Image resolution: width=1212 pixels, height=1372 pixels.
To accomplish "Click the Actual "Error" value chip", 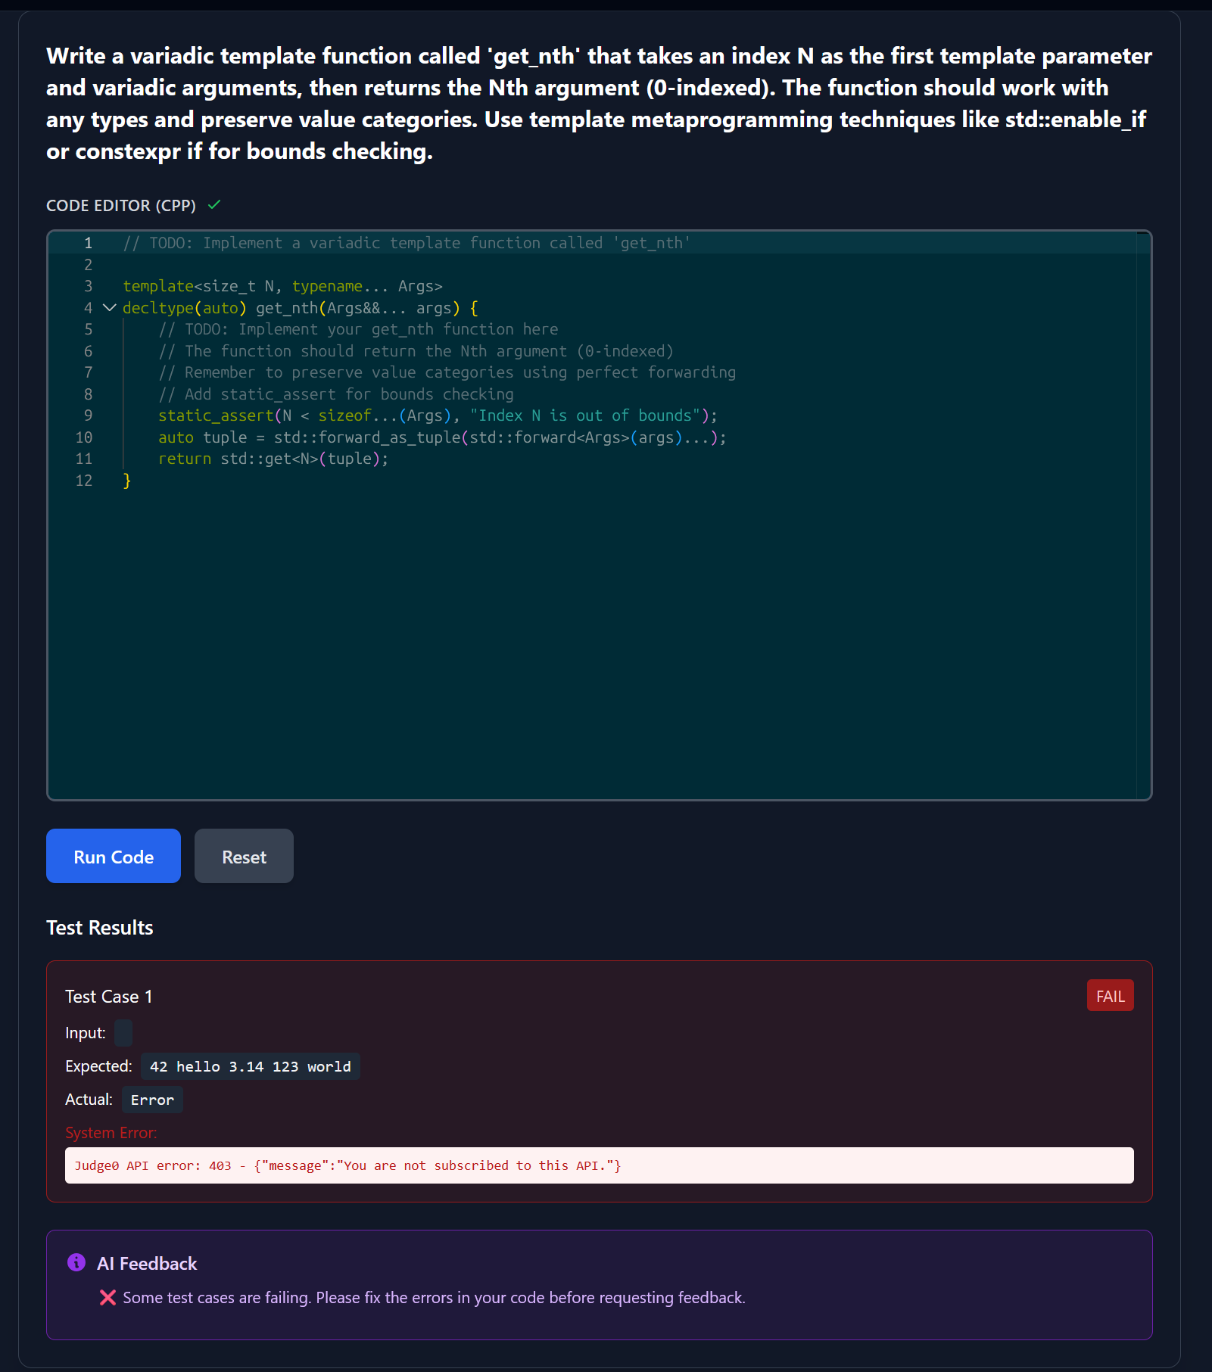I will (x=152, y=1100).
